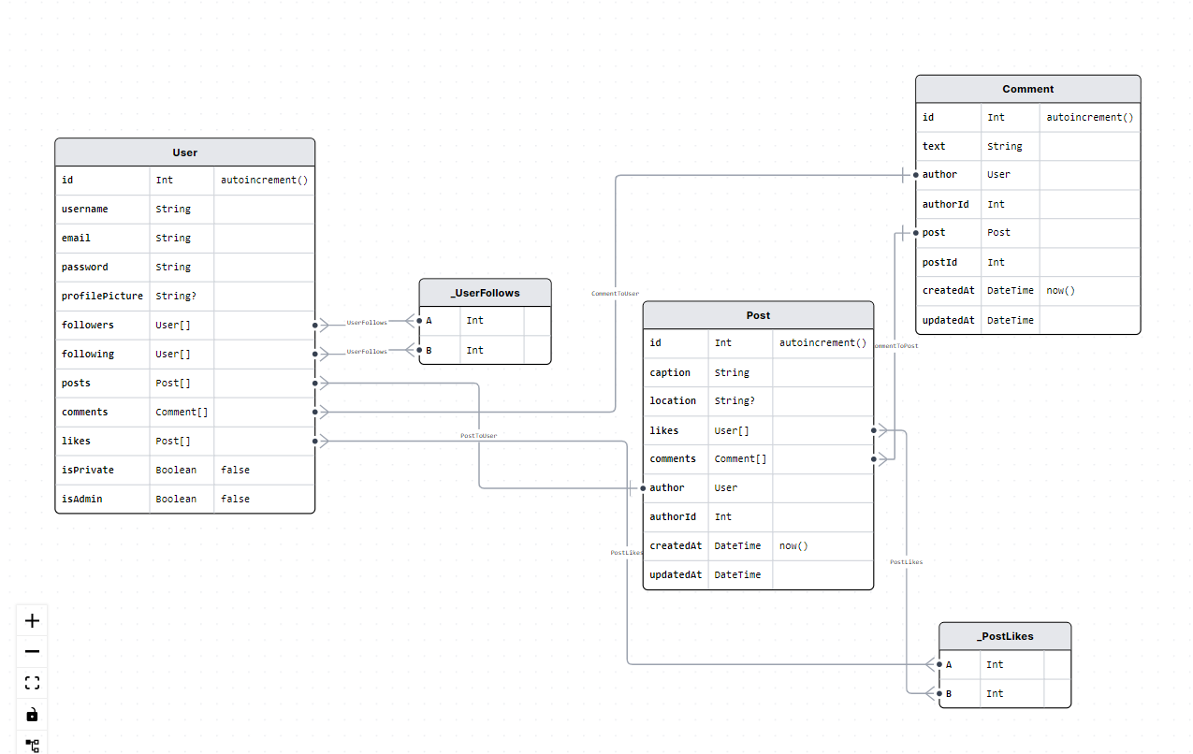Click the text field in Comment table
Image resolution: width=1193 pixels, height=754 pixels.
point(934,146)
